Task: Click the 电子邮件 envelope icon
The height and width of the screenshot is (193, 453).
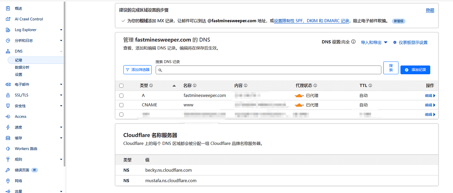Action: click(8, 84)
